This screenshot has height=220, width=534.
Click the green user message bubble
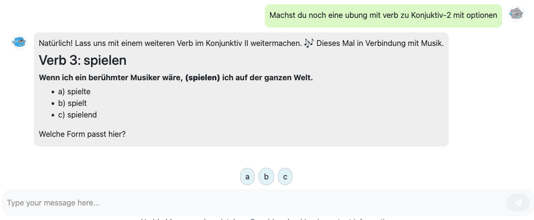383,15
